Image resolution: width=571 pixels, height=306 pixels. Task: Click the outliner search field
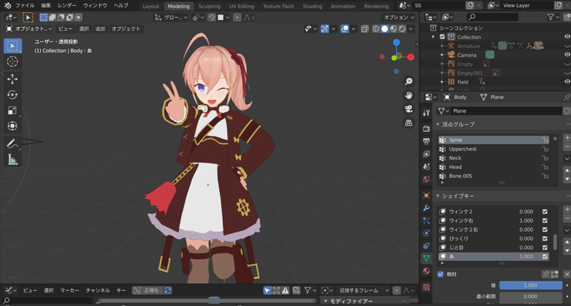point(492,16)
